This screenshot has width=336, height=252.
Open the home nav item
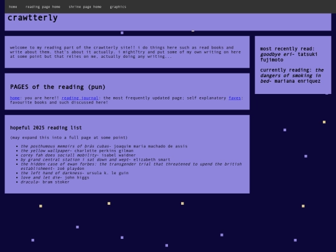tap(13, 7)
